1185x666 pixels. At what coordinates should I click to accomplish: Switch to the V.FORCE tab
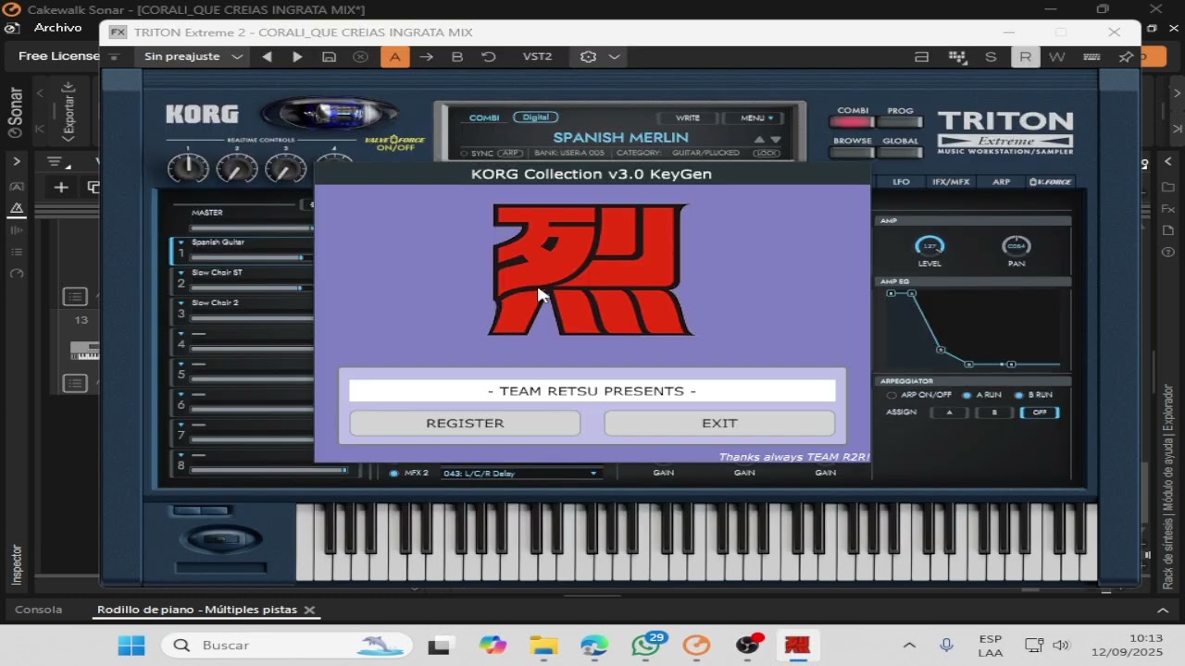(1050, 182)
